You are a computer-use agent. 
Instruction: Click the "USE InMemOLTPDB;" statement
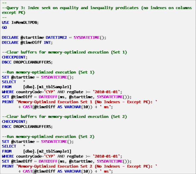point(20,23)
